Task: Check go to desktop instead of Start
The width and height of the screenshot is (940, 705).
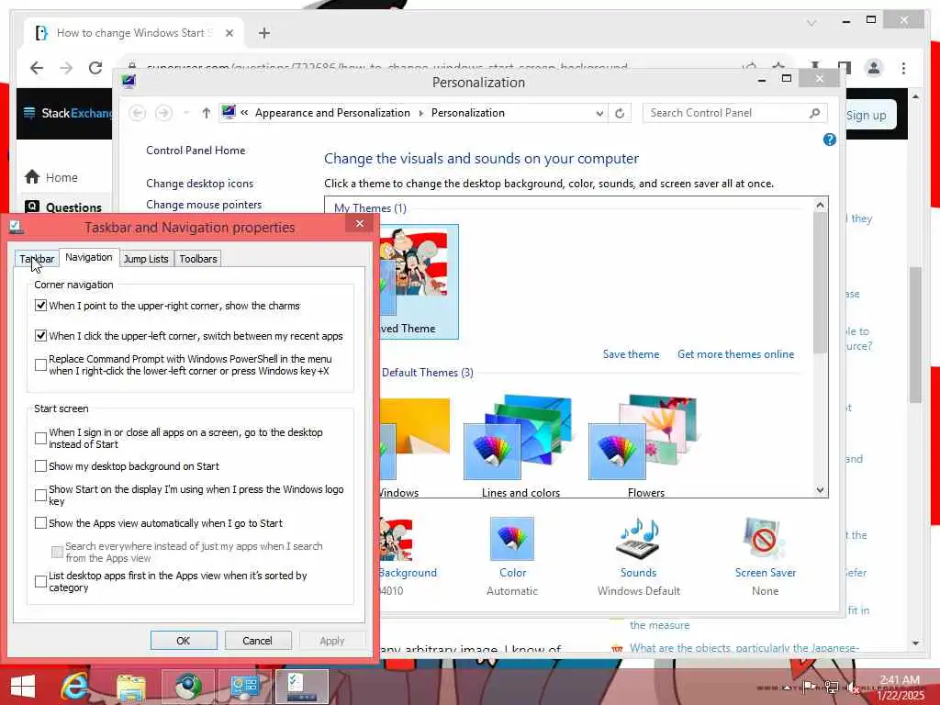Action: tap(40, 438)
